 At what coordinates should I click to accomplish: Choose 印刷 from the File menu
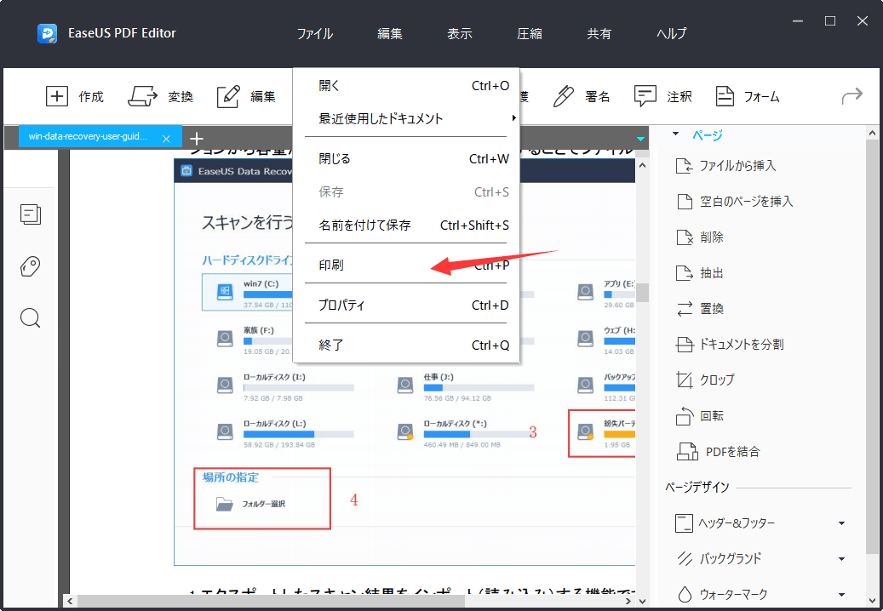click(x=332, y=266)
